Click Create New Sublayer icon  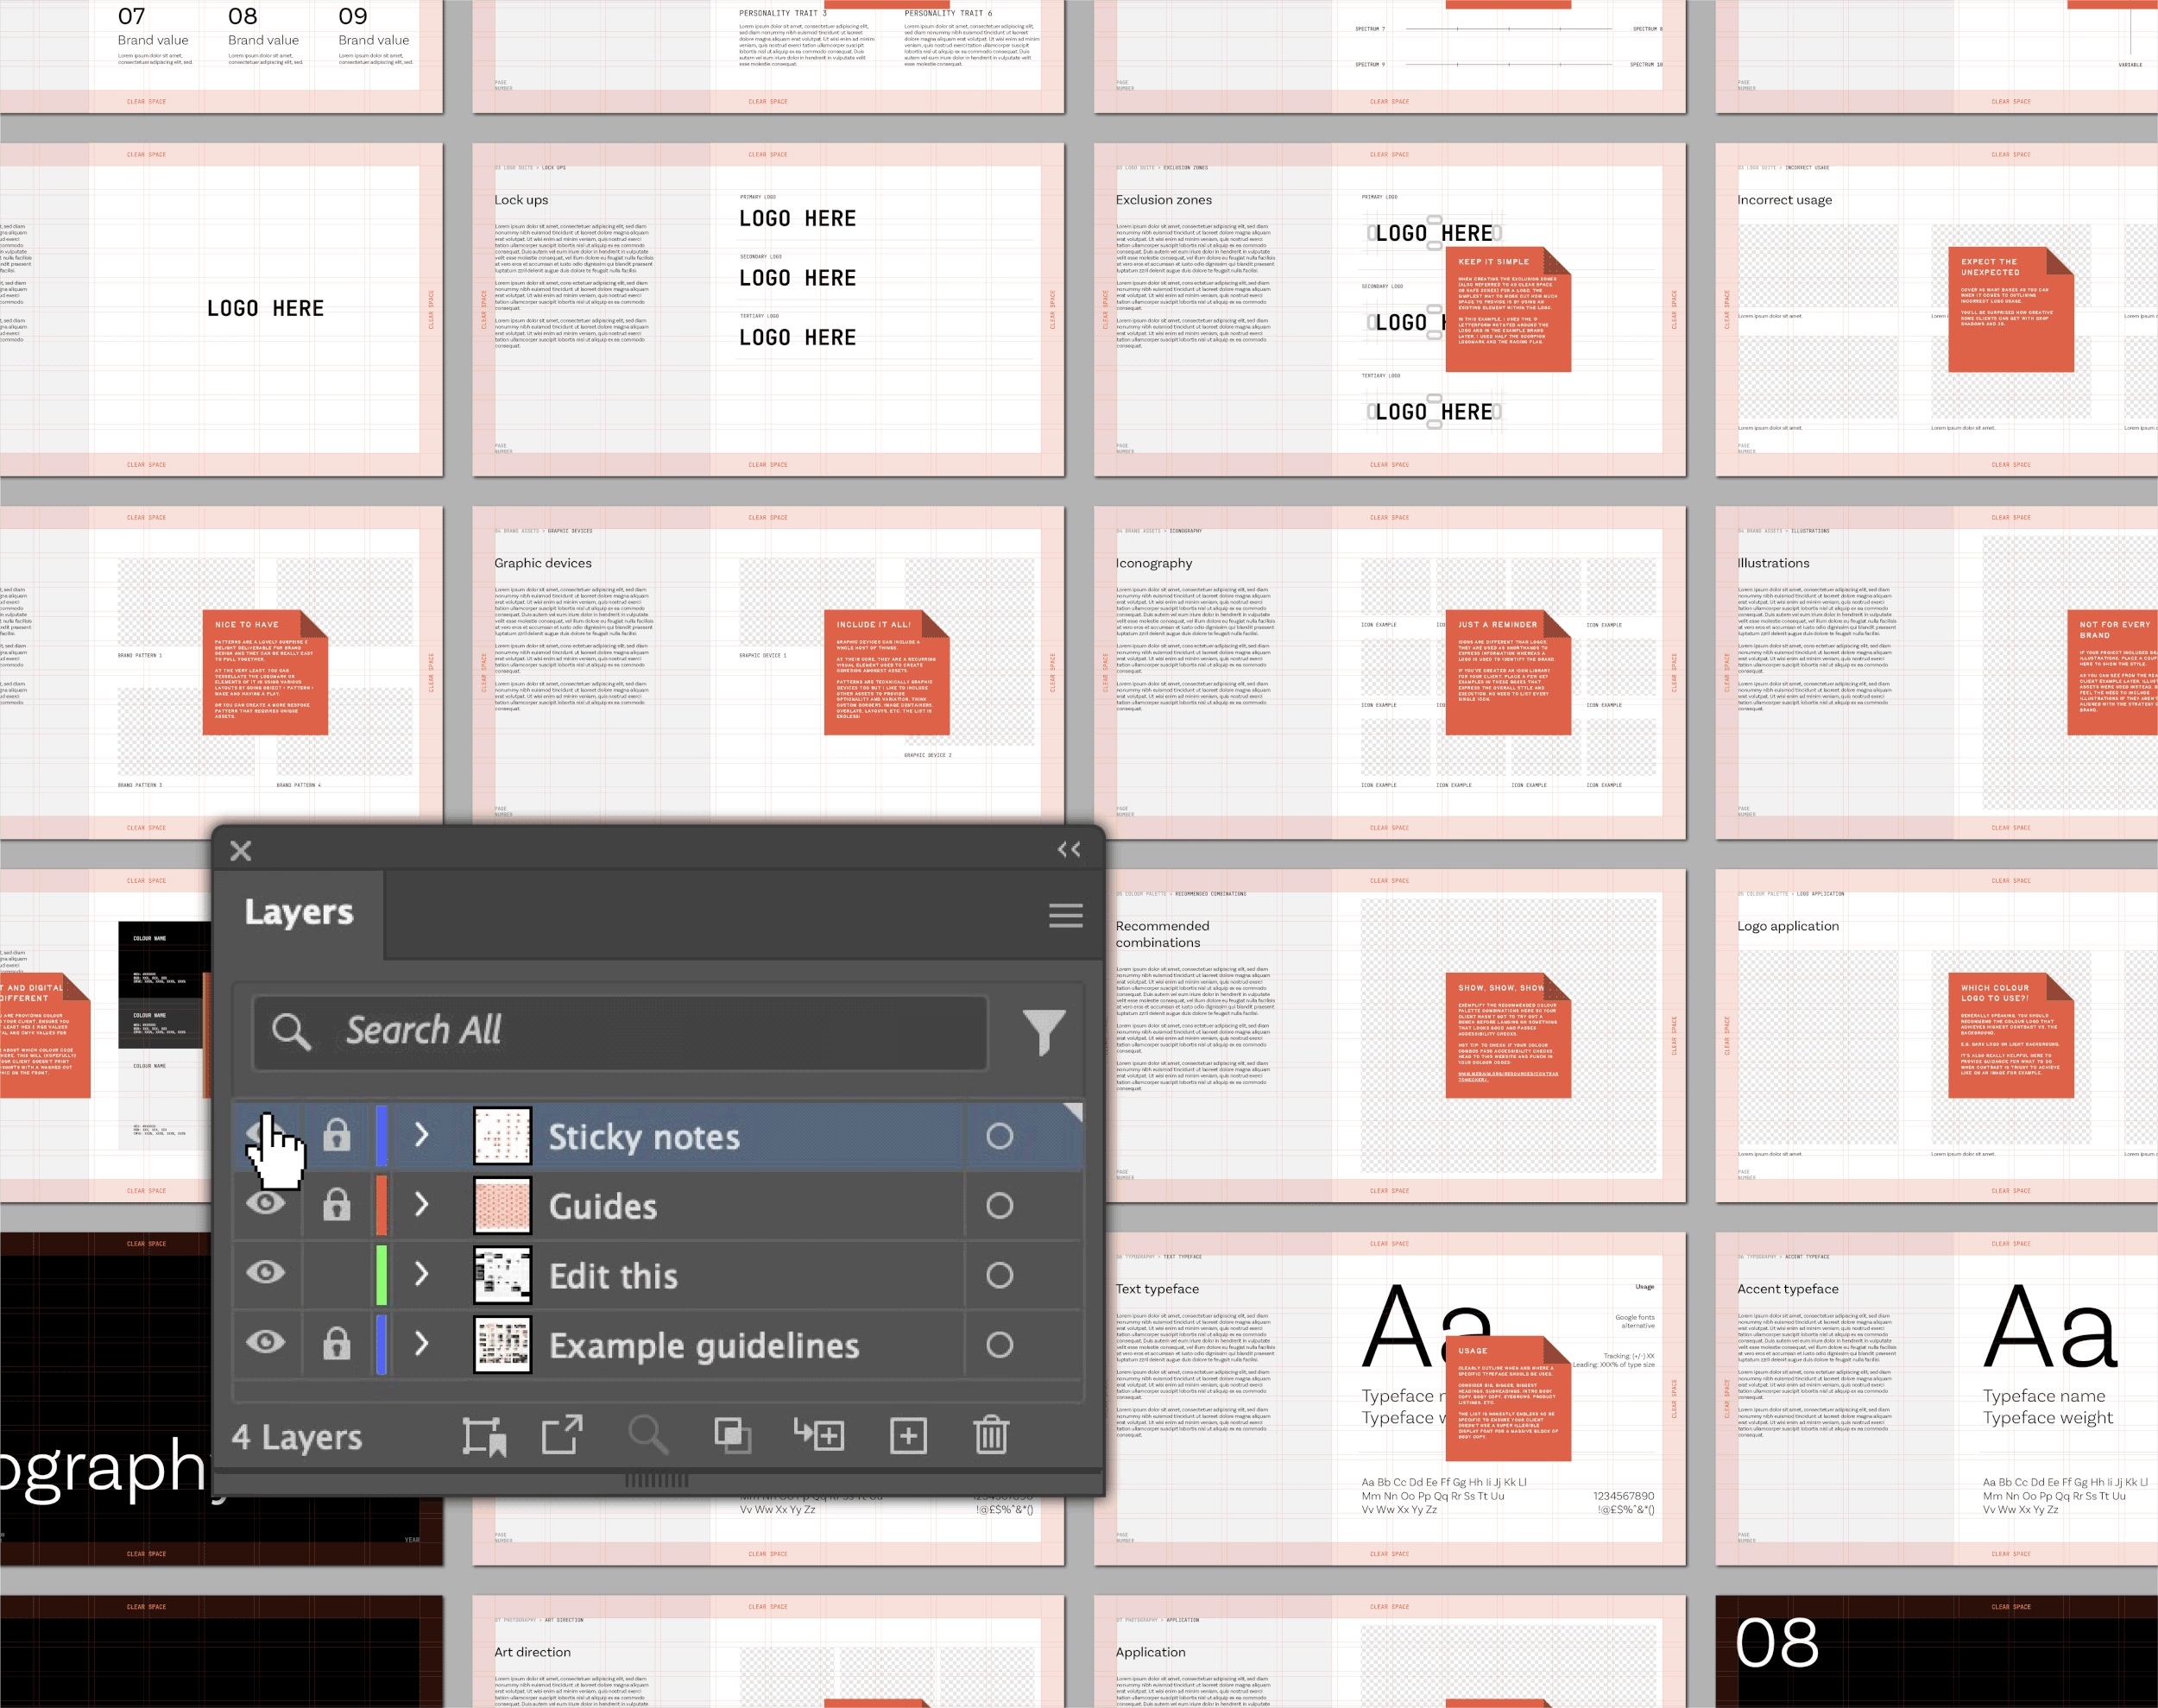point(819,1435)
